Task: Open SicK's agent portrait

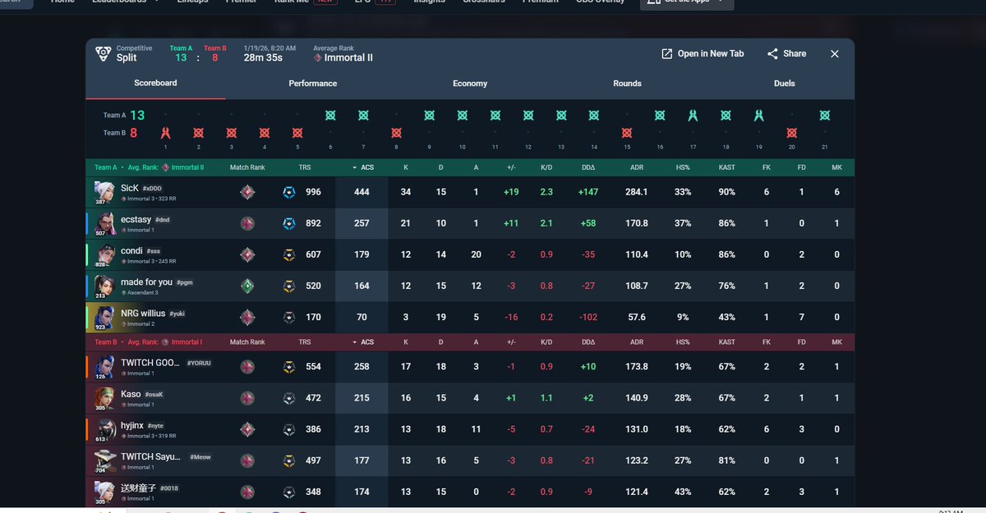Action: (x=104, y=192)
